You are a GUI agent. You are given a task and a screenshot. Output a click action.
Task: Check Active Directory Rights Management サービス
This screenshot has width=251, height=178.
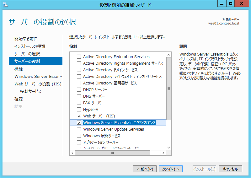pos(79,63)
